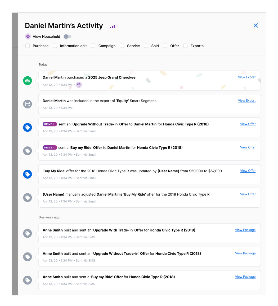Check the Purchase filter checkbox
Image resolution: width=278 pixels, height=306 pixels.
(28, 46)
